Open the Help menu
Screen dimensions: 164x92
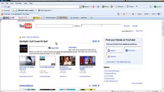tap(31, 3)
